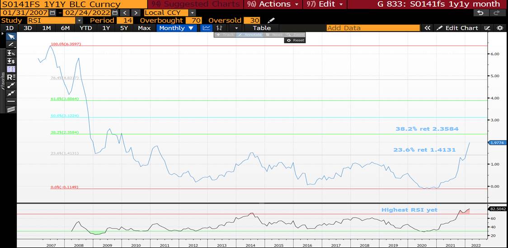Select the 3D range tab
Viewport: 508px width, 248px height.
[x=28, y=28]
